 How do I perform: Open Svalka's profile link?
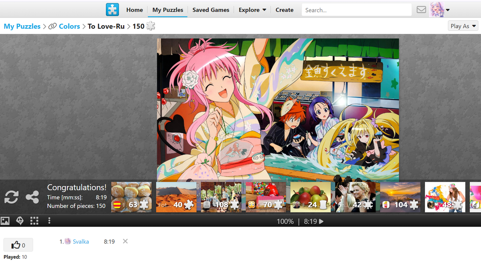(x=81, y=241)
